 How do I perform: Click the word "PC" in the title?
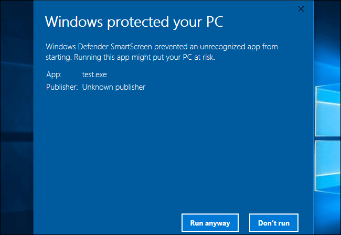pos(215,22)
